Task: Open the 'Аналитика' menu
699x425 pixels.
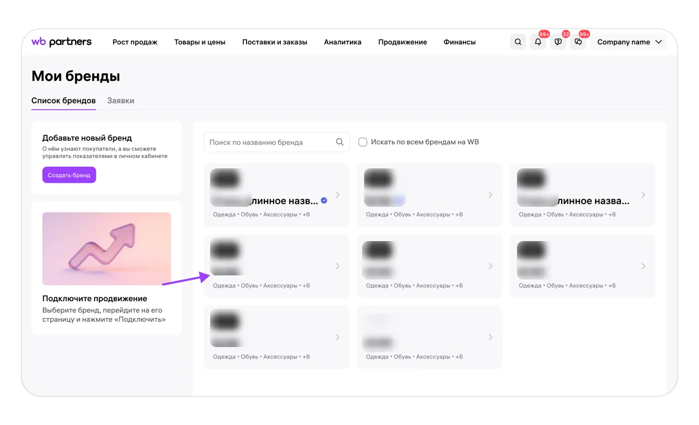Action: pyautogui.click(x=343, y=42)
